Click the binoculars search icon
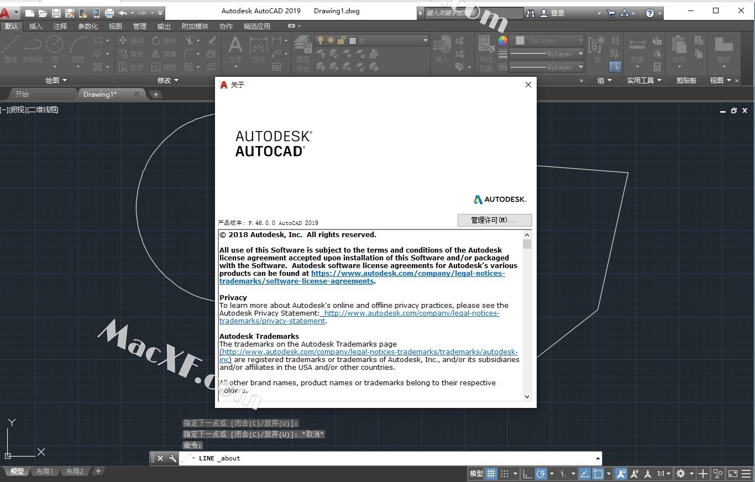755x482 pixels. click(x=531, y=13)
